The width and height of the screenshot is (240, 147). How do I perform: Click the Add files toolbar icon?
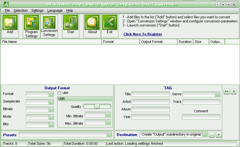click(10, 22)
